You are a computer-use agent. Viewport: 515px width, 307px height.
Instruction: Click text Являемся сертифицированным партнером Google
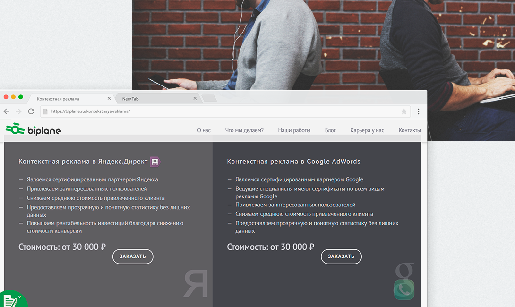click(299, 179)
